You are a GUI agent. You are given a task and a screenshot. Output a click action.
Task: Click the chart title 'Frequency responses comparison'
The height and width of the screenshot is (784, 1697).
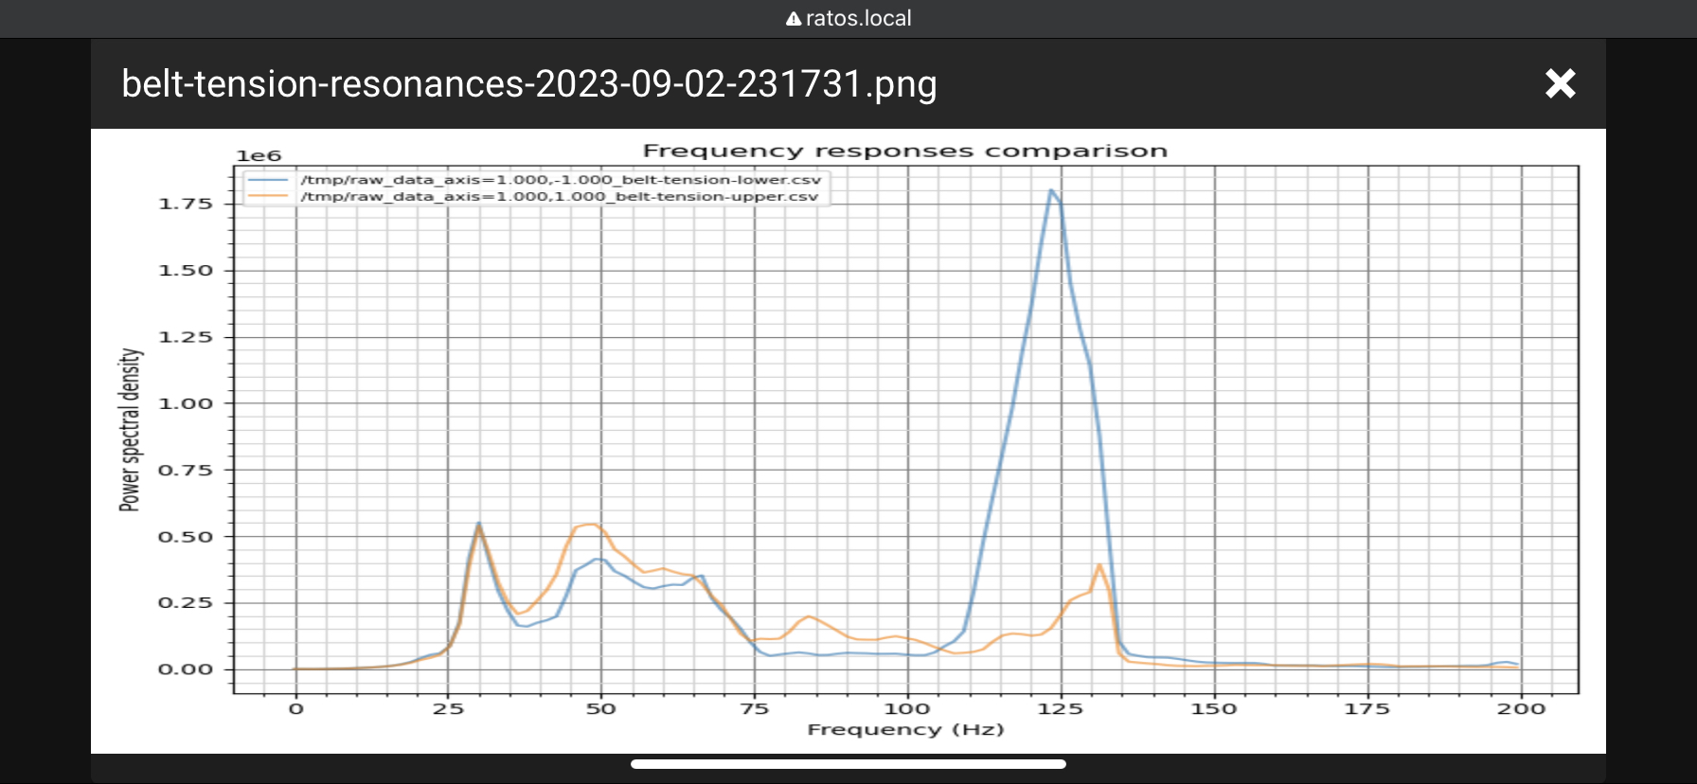(904, 151)
